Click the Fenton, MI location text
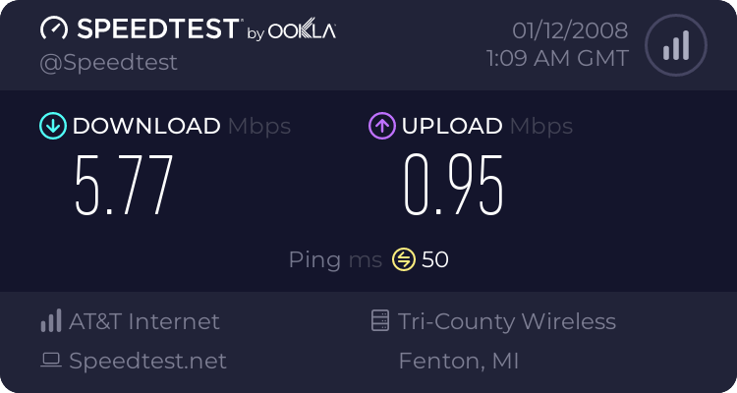The width and height of the screenshot is (737, 393). [x=459, y=361]
